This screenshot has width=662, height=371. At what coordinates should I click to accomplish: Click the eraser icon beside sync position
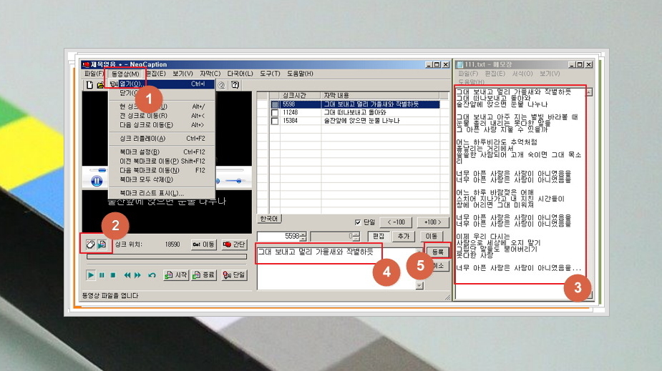click(90, 244)
